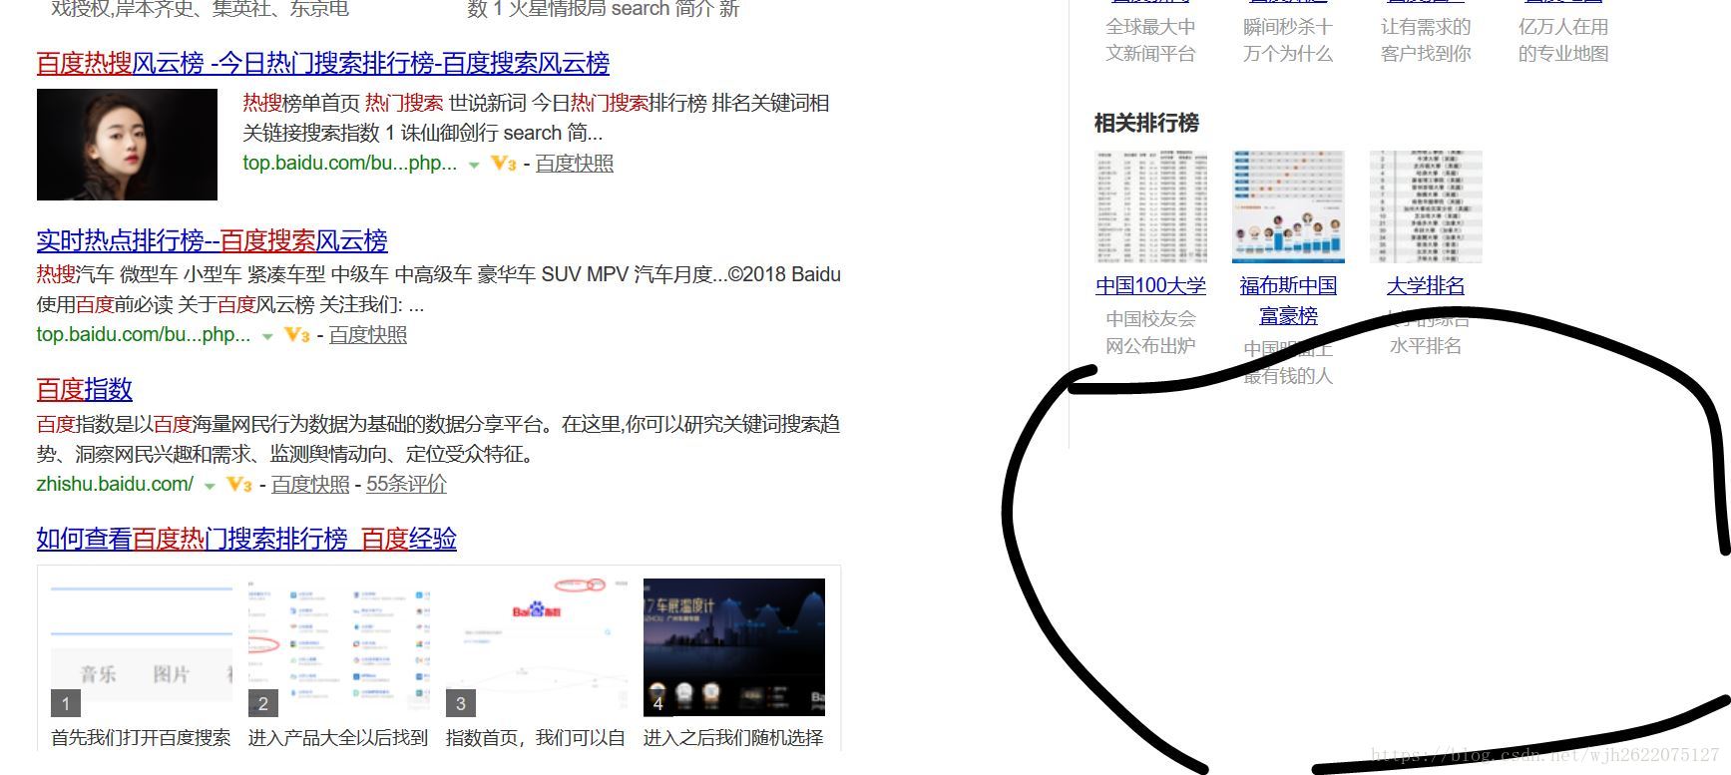This screenshot has width=1731, height=775.
Task: Click first result top.baidu.com/bu...php... URL
Action: (x=350, y=164)
